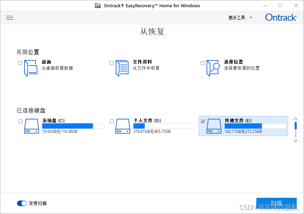Click the 系统盘 (C:) label

(x=53, y=120)
